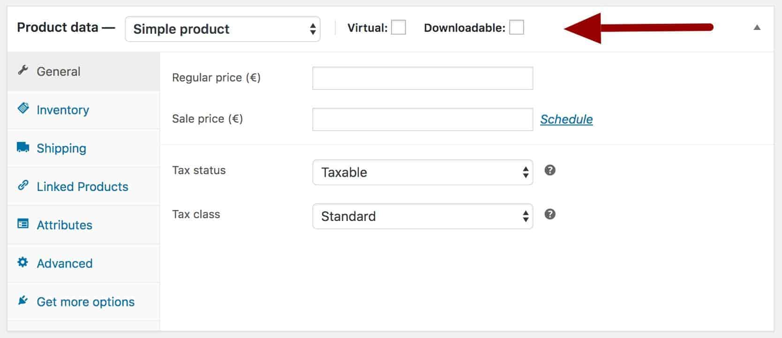Open the Tax class Standard dropdown
782x338 pixels.
click(422, 216)
